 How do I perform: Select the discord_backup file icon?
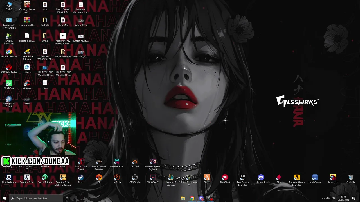pos(27,37)
